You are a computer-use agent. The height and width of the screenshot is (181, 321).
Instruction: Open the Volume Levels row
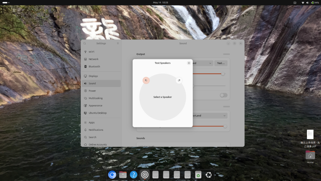point(183,145)
